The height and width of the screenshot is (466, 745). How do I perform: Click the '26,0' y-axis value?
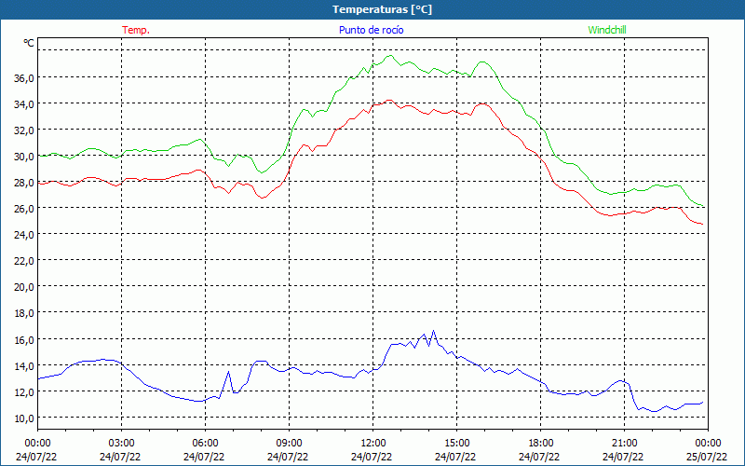click(24, 209)
